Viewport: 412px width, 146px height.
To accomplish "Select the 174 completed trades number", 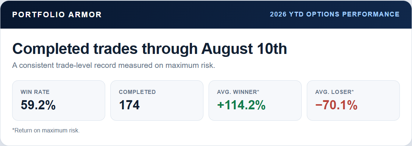I will tap(129, 105).
